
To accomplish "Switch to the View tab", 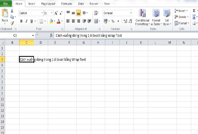I will [107, 4].
